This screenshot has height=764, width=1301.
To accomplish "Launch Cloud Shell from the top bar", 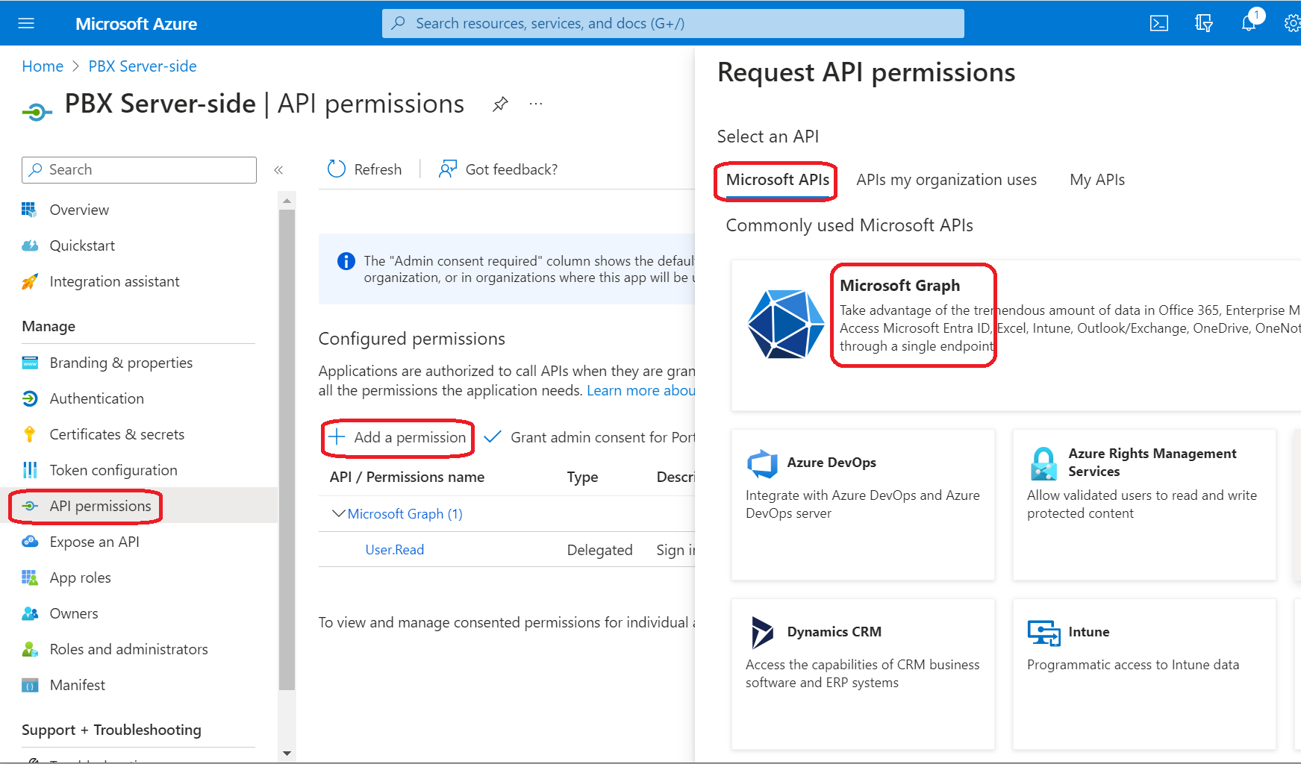I will pos(1158,23).
